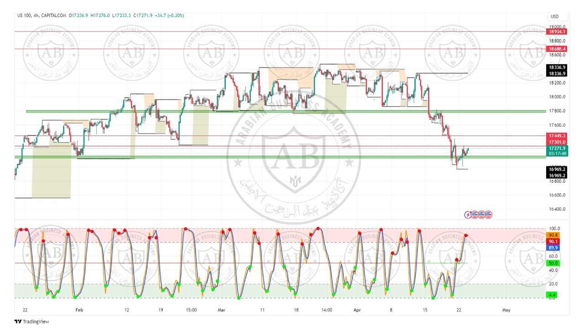Click the May date on the time axis

pyautogui.click(x=506, y=310)
